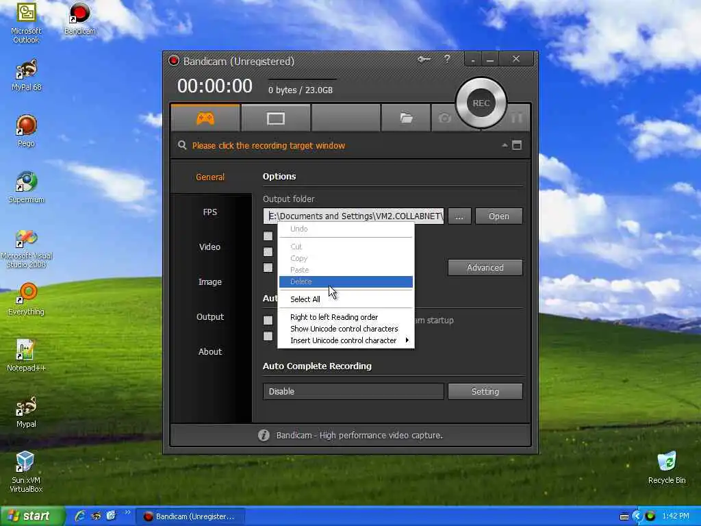The width and height of the screenshot is (701, 526).
Task: Select Sun xVM VirtualBox icon
Action: [26, 473]
